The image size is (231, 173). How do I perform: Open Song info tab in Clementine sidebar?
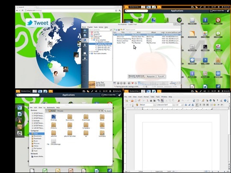pos(85,54)
